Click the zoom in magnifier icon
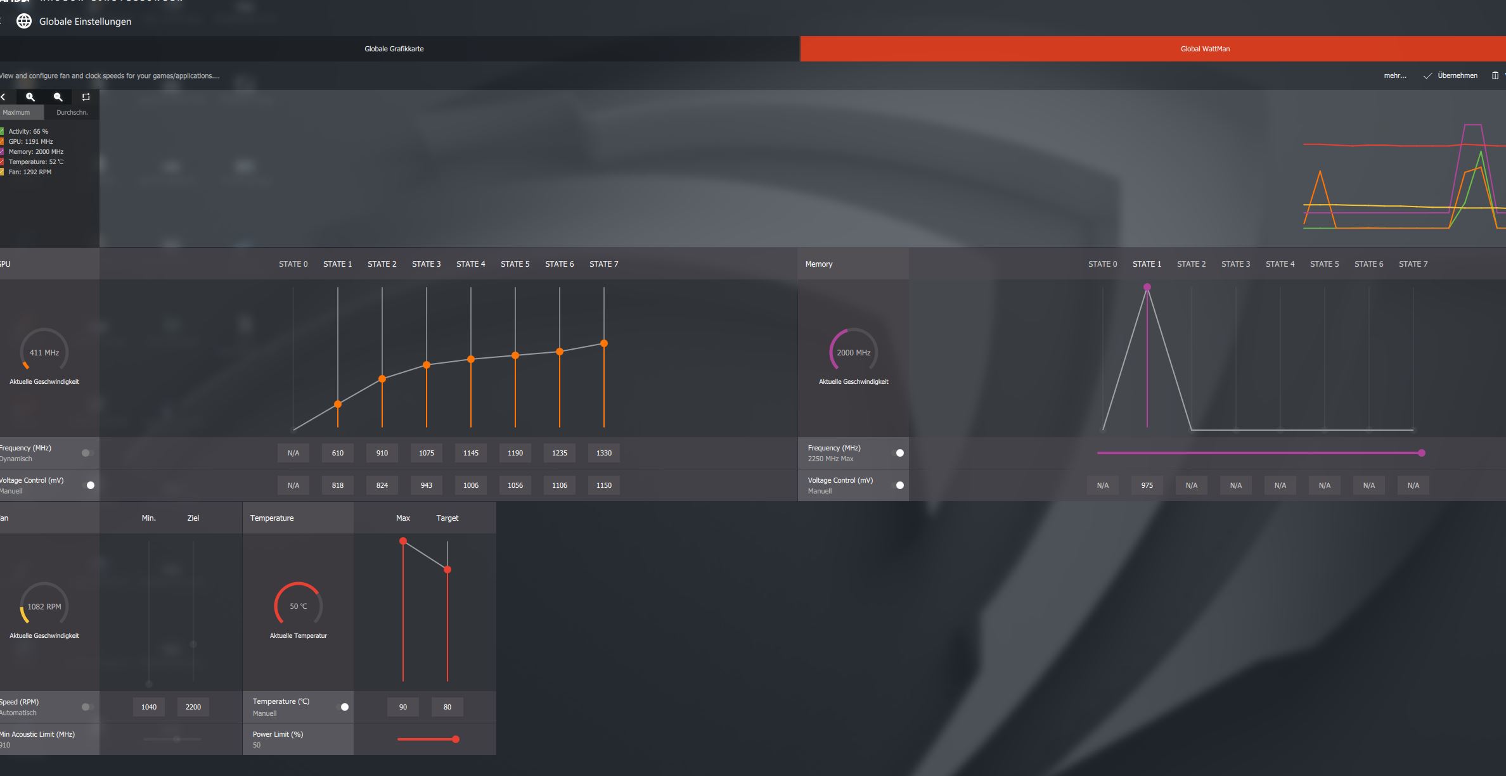This screenshot has width=1506, height=776. [30, 97]
